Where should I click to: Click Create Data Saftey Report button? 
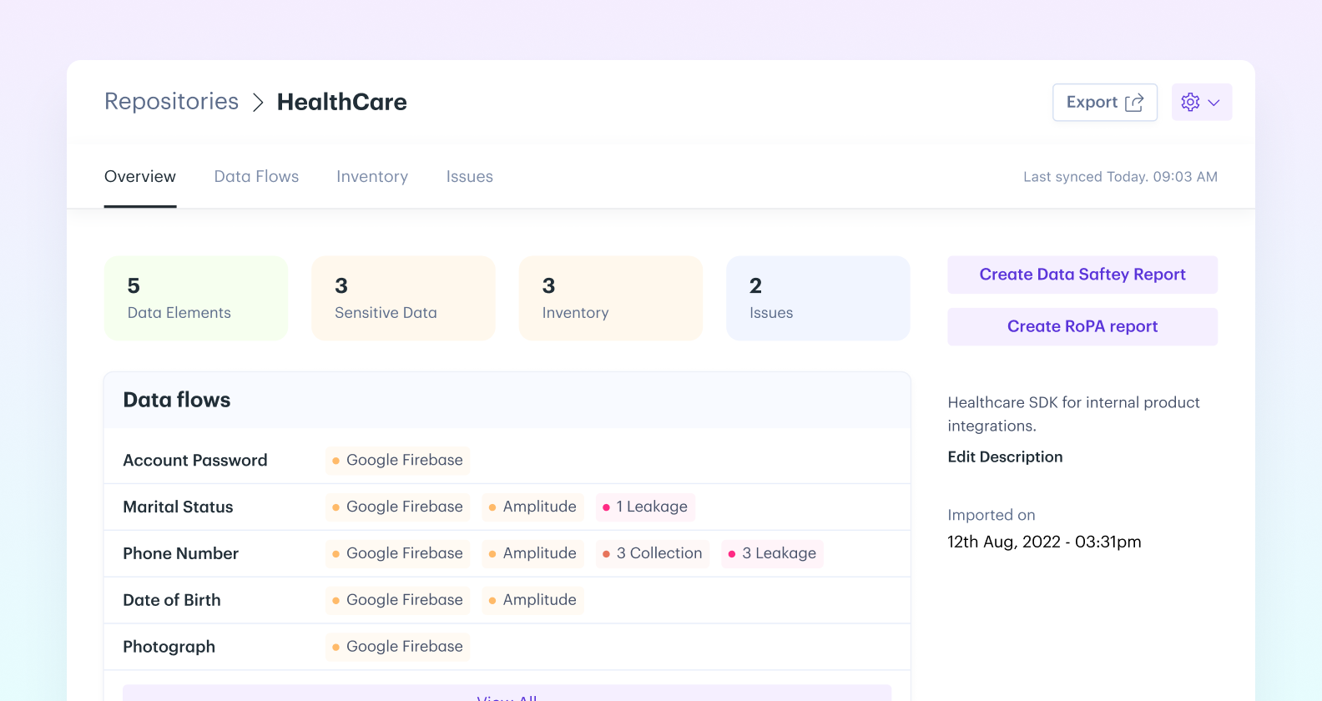coord(1082,275)
